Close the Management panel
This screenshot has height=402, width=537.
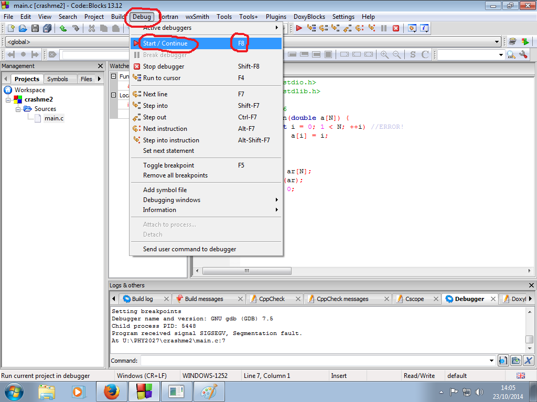(x=100, y=66)
